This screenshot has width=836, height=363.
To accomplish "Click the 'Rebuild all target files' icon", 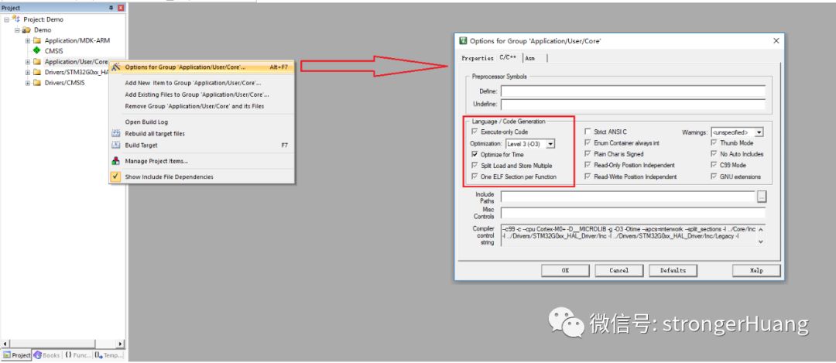I will [115, 133].
